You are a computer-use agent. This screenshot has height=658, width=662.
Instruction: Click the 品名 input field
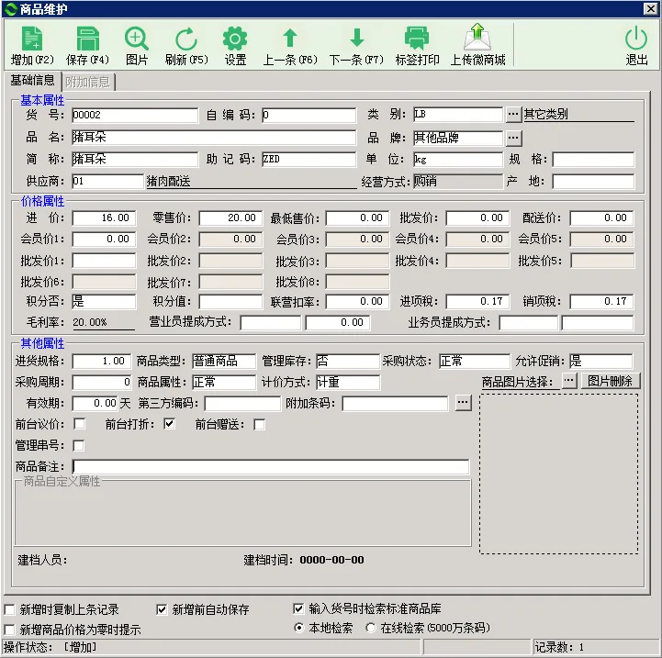[214, 137]
